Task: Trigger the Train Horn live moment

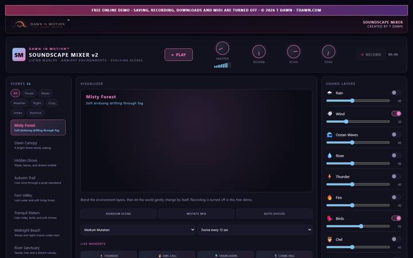Action: [226, 255]
